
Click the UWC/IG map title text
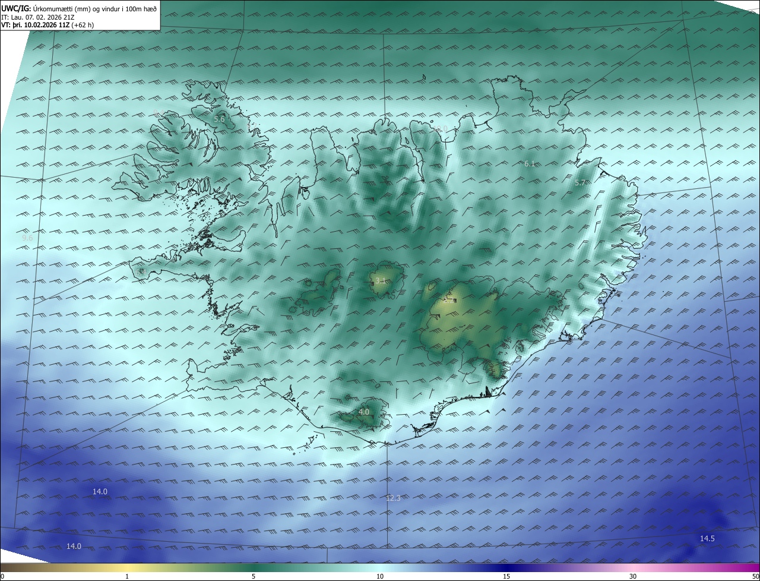click(x=79, y=8)
